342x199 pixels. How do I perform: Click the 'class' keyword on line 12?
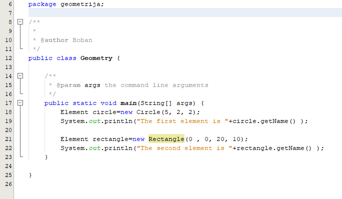[66, 58]
